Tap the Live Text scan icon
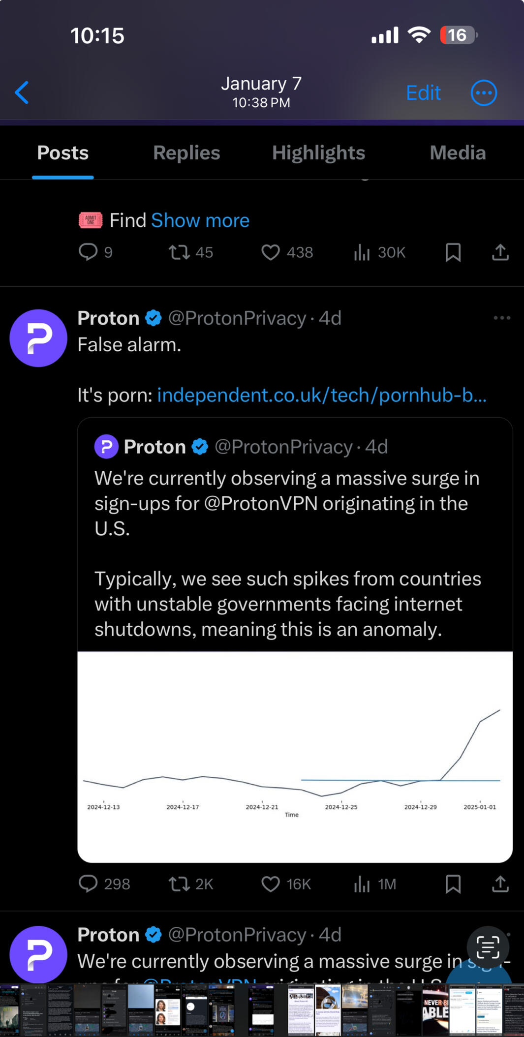This screenshot has height=1037, width=524. pos(488,947)
